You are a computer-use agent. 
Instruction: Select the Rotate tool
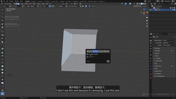coord(2,20)
